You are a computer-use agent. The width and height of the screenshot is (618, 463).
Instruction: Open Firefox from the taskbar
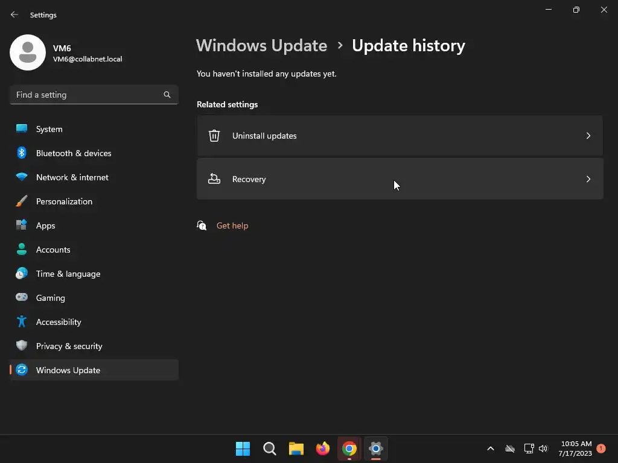pyautogui.click(x=323, y=449)
